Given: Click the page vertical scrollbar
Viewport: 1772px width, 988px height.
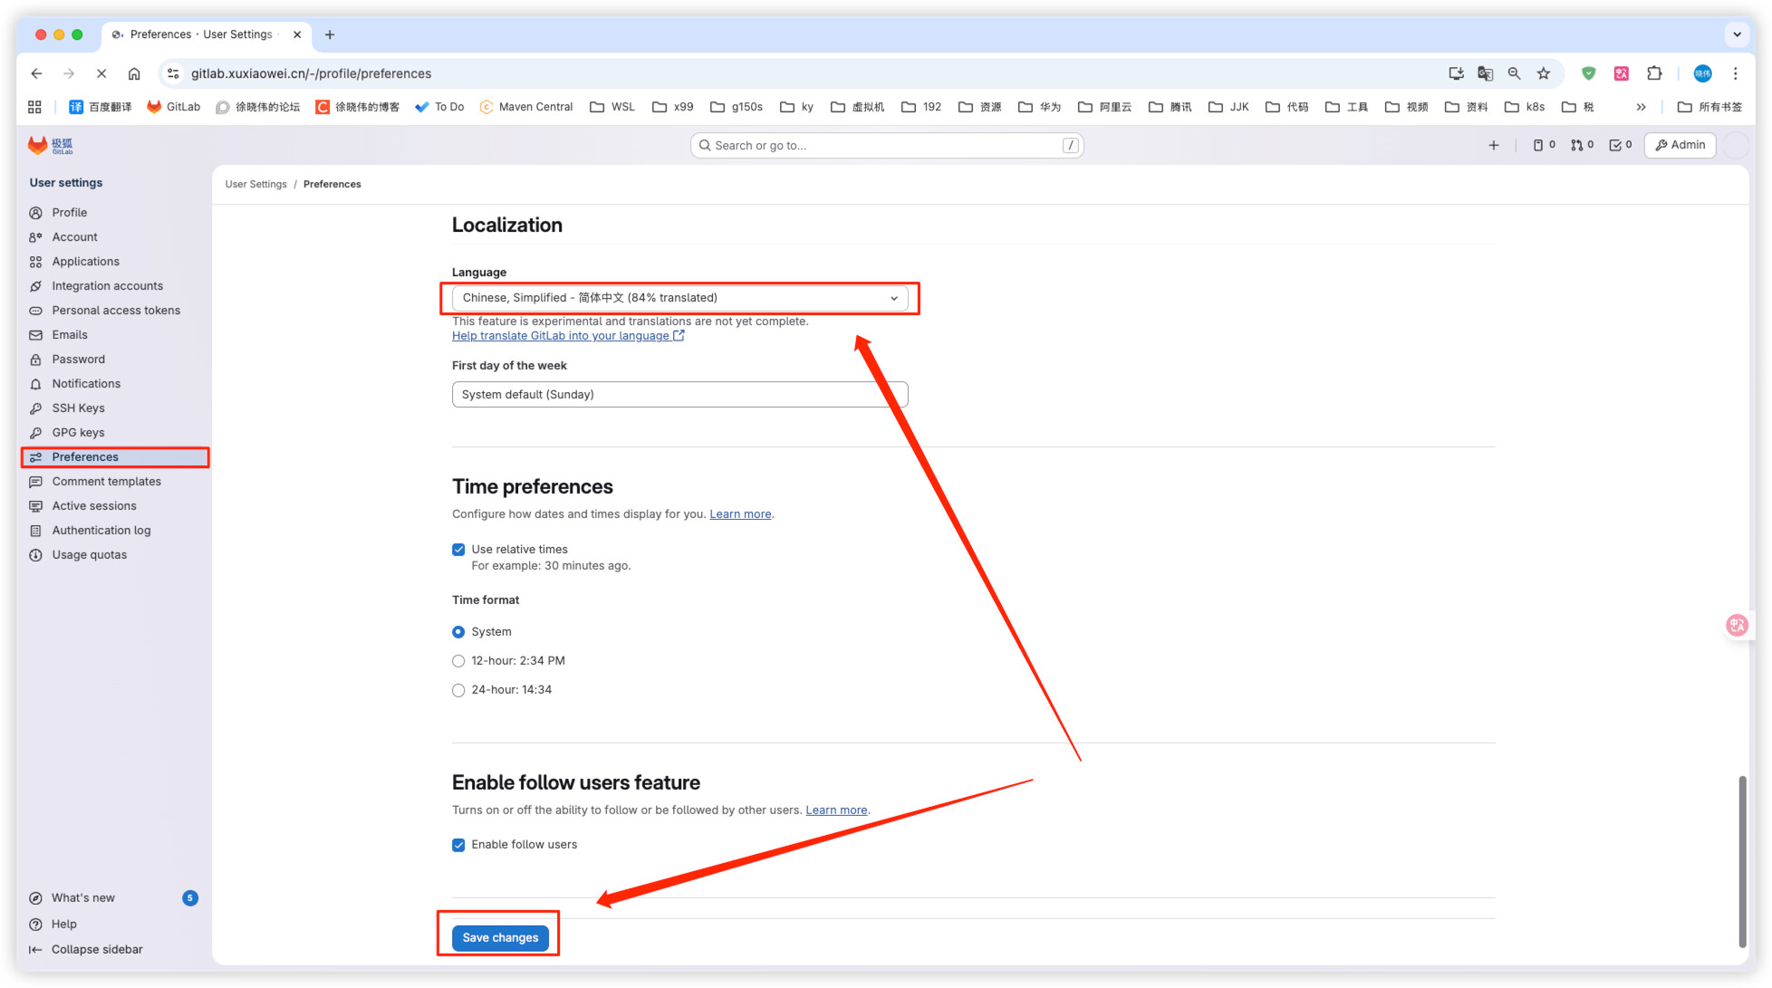Looking at the screenshot, I should click(1741, 859).
